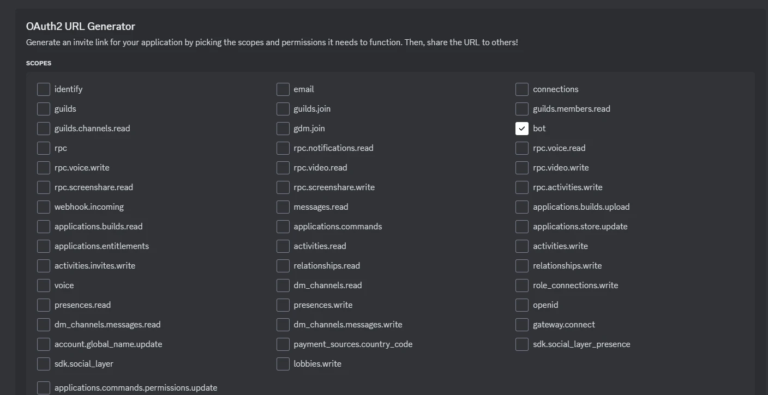768x395 pixels.
Task: Check the applications.commands scope
Action: [x=283, y=227]
